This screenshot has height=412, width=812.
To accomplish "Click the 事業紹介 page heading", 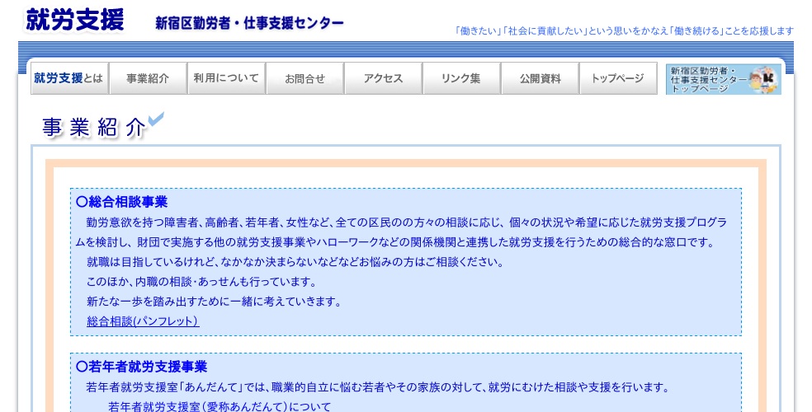I will click(x=93, y=127).
